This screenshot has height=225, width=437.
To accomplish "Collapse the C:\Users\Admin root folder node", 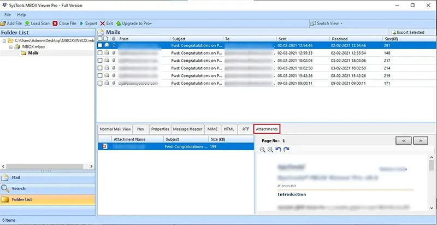I will click(4, 41).
